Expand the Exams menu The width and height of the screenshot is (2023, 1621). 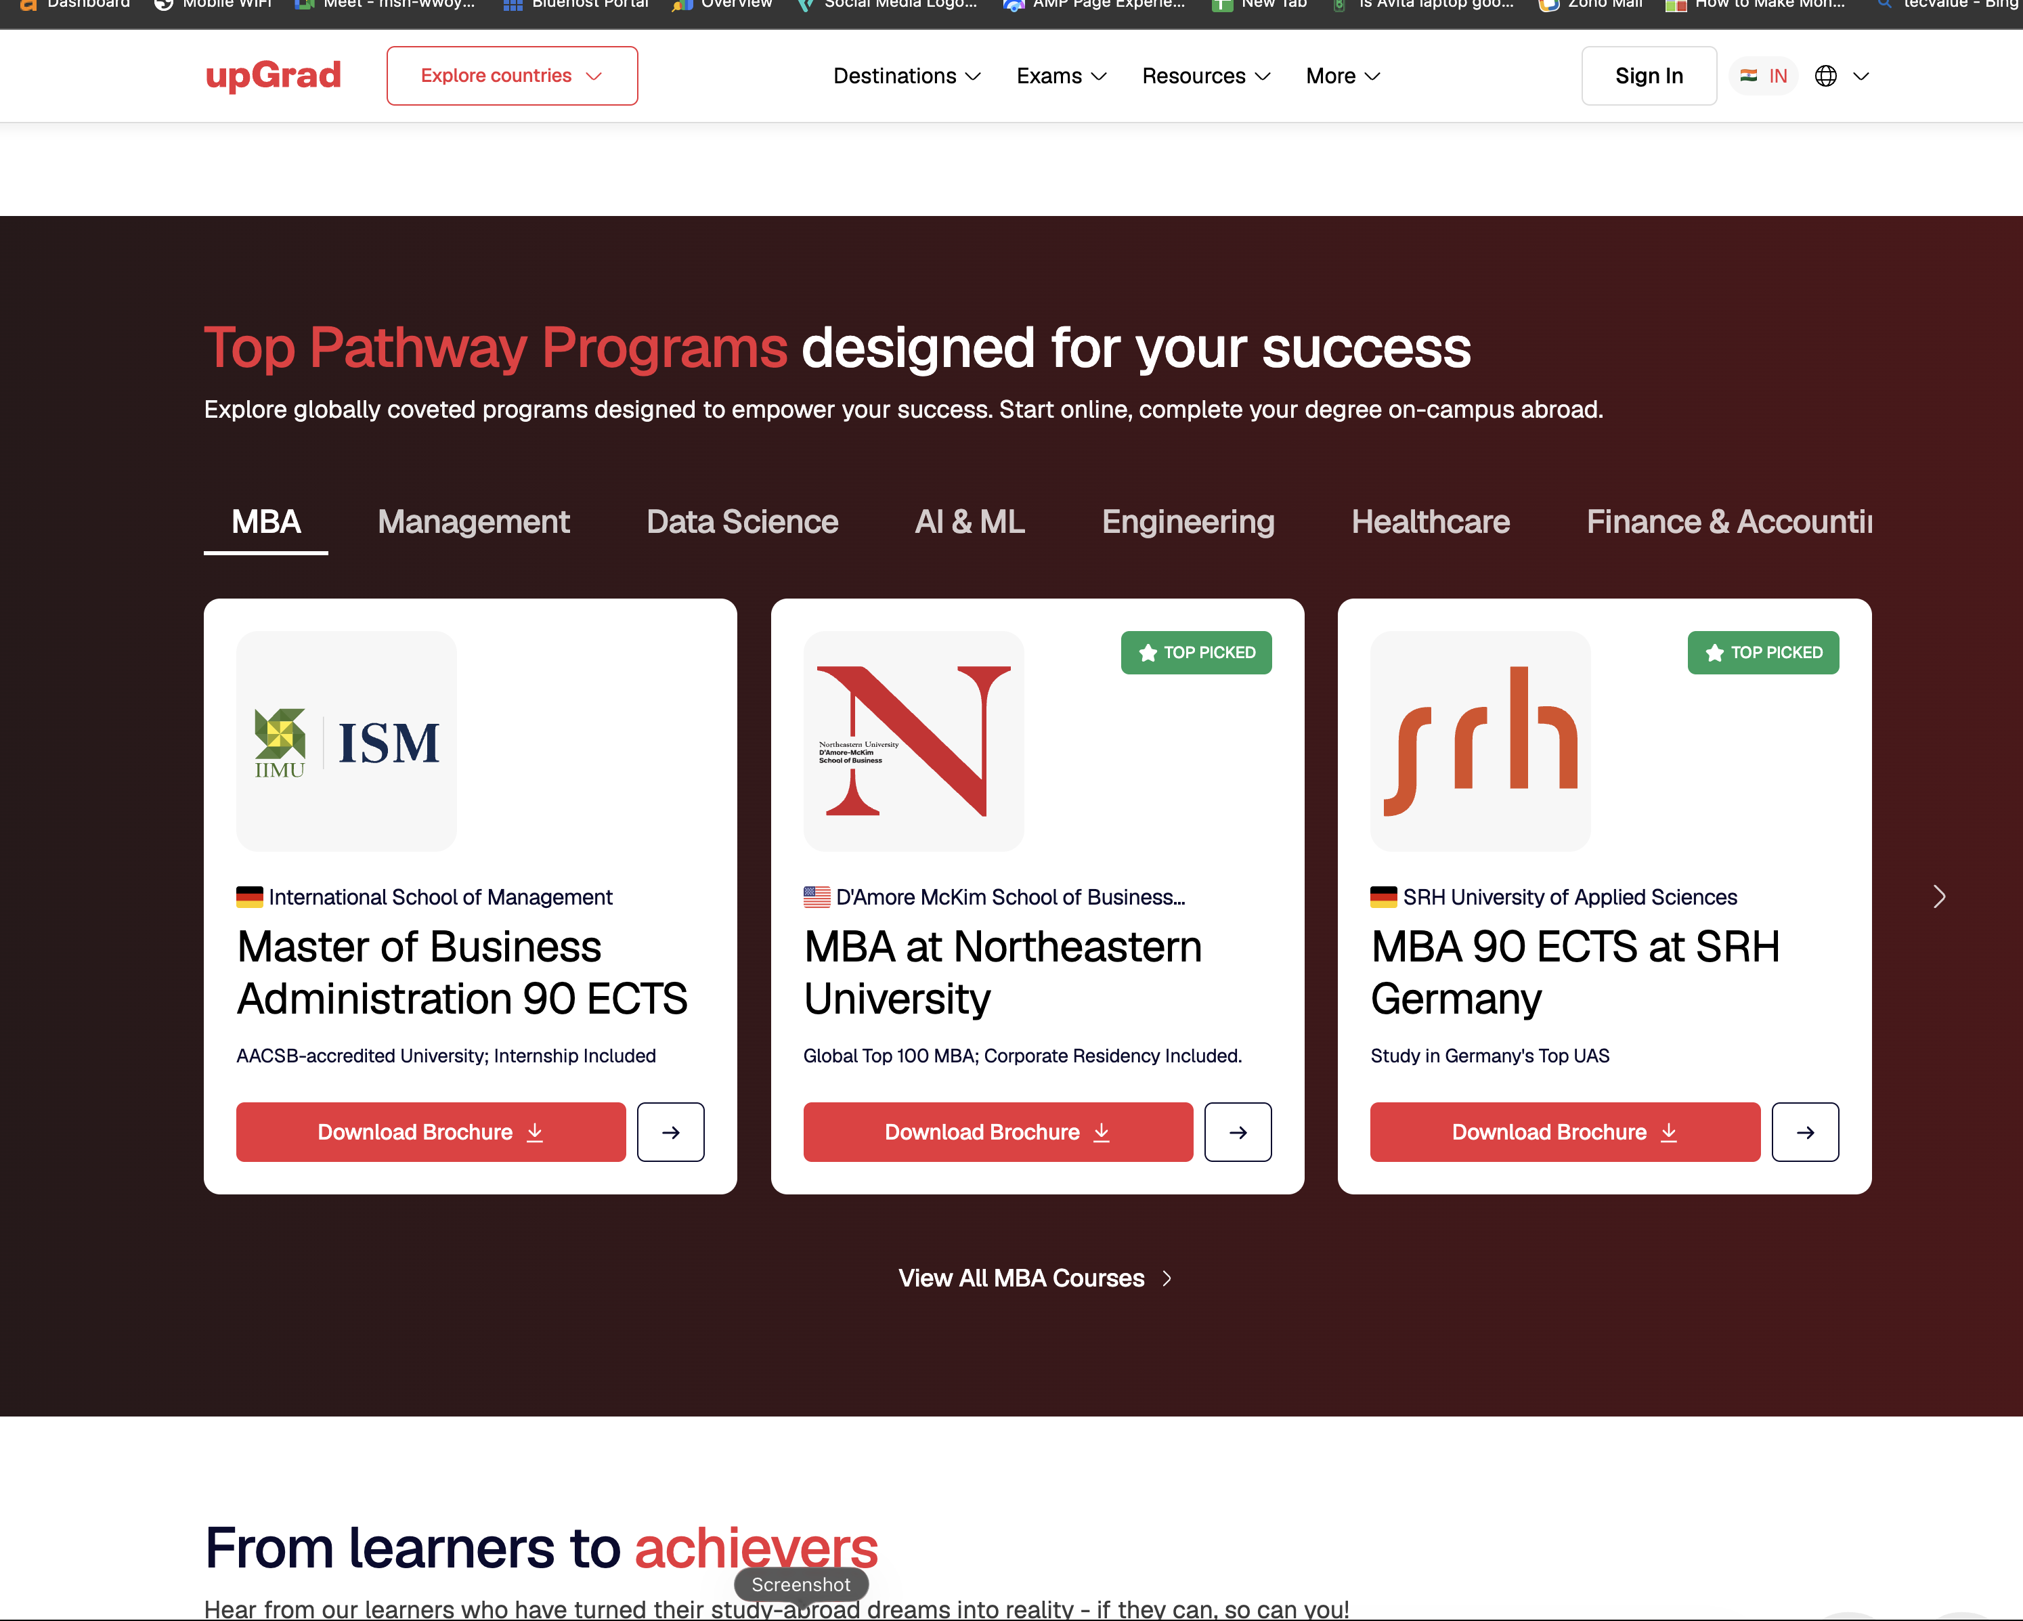click(1061, 76)
